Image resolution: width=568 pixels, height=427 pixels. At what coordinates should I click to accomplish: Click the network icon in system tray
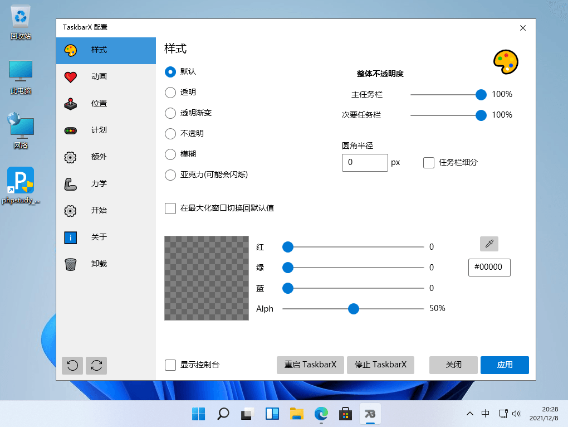tap(503, 414)
